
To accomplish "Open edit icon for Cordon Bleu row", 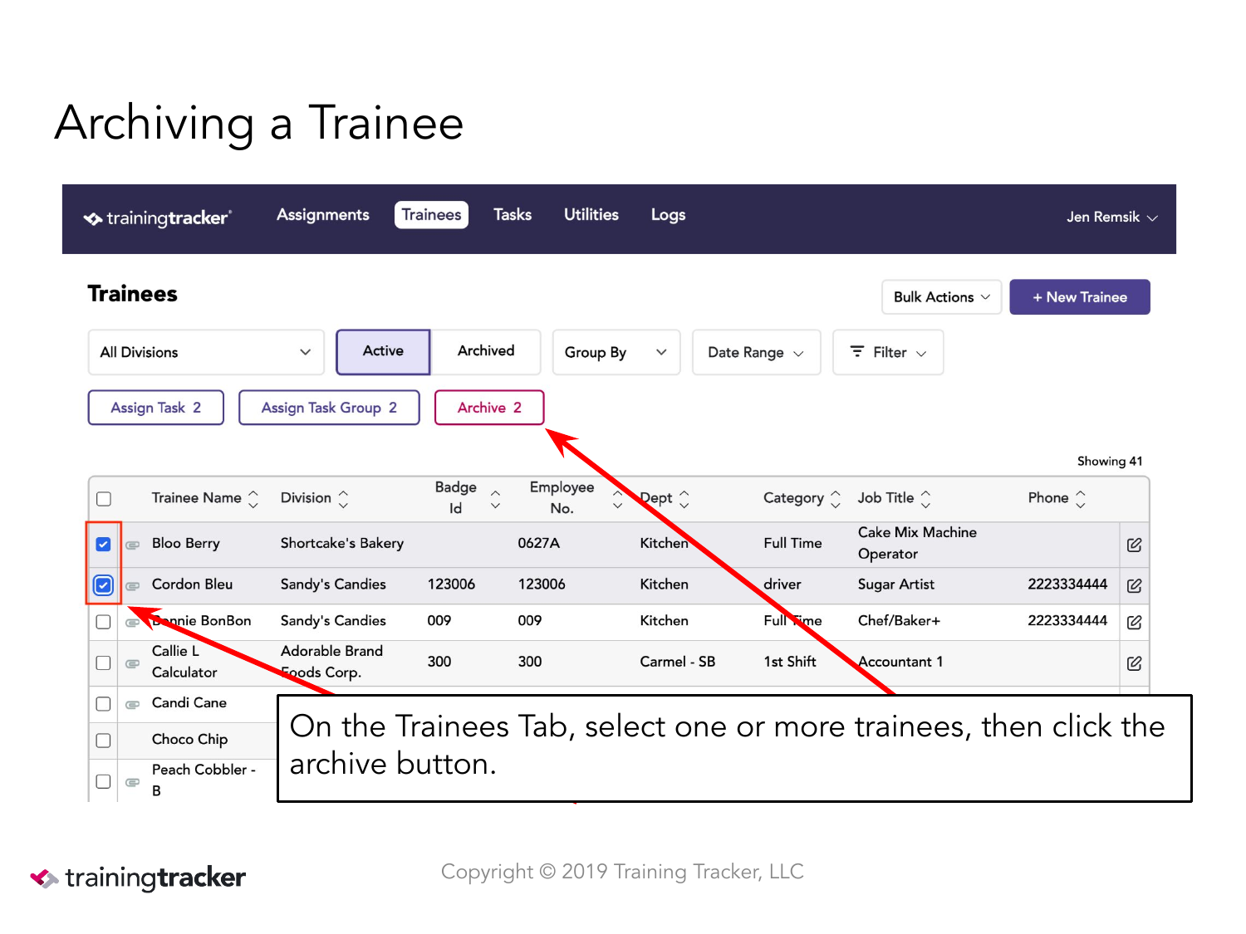I will [1134, 585].
